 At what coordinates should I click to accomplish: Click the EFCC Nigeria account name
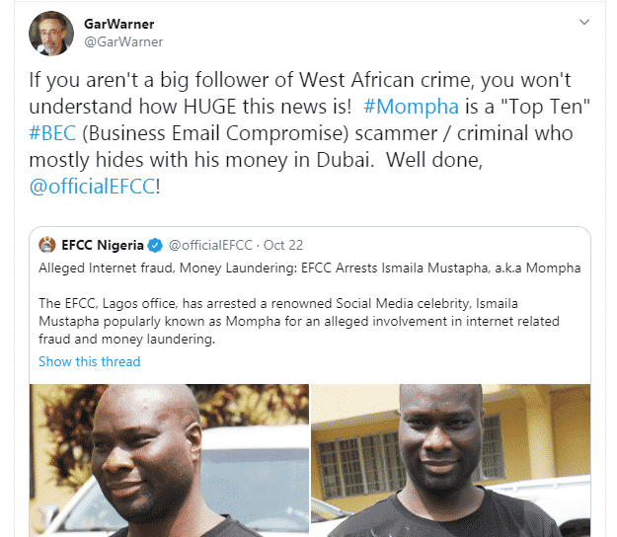pos(103,245)
